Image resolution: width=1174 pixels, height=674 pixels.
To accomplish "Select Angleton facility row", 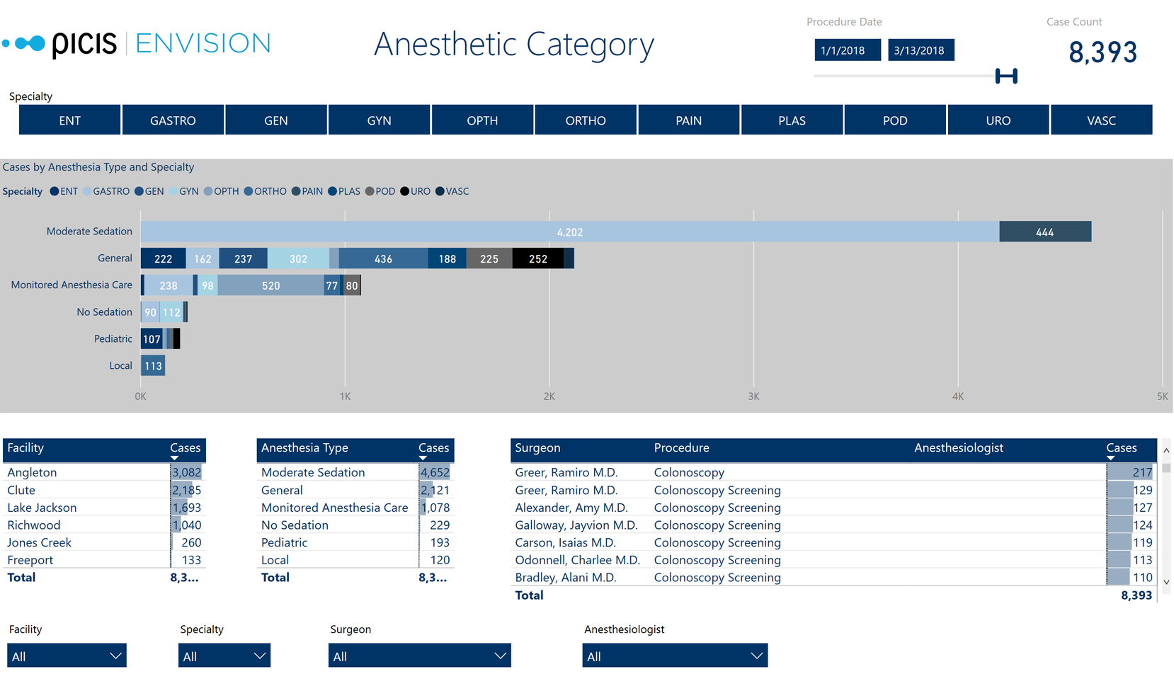I will tap(32, 472).
